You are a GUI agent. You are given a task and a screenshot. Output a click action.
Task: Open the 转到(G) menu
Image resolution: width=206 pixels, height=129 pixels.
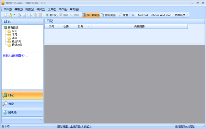click(41, 9)
